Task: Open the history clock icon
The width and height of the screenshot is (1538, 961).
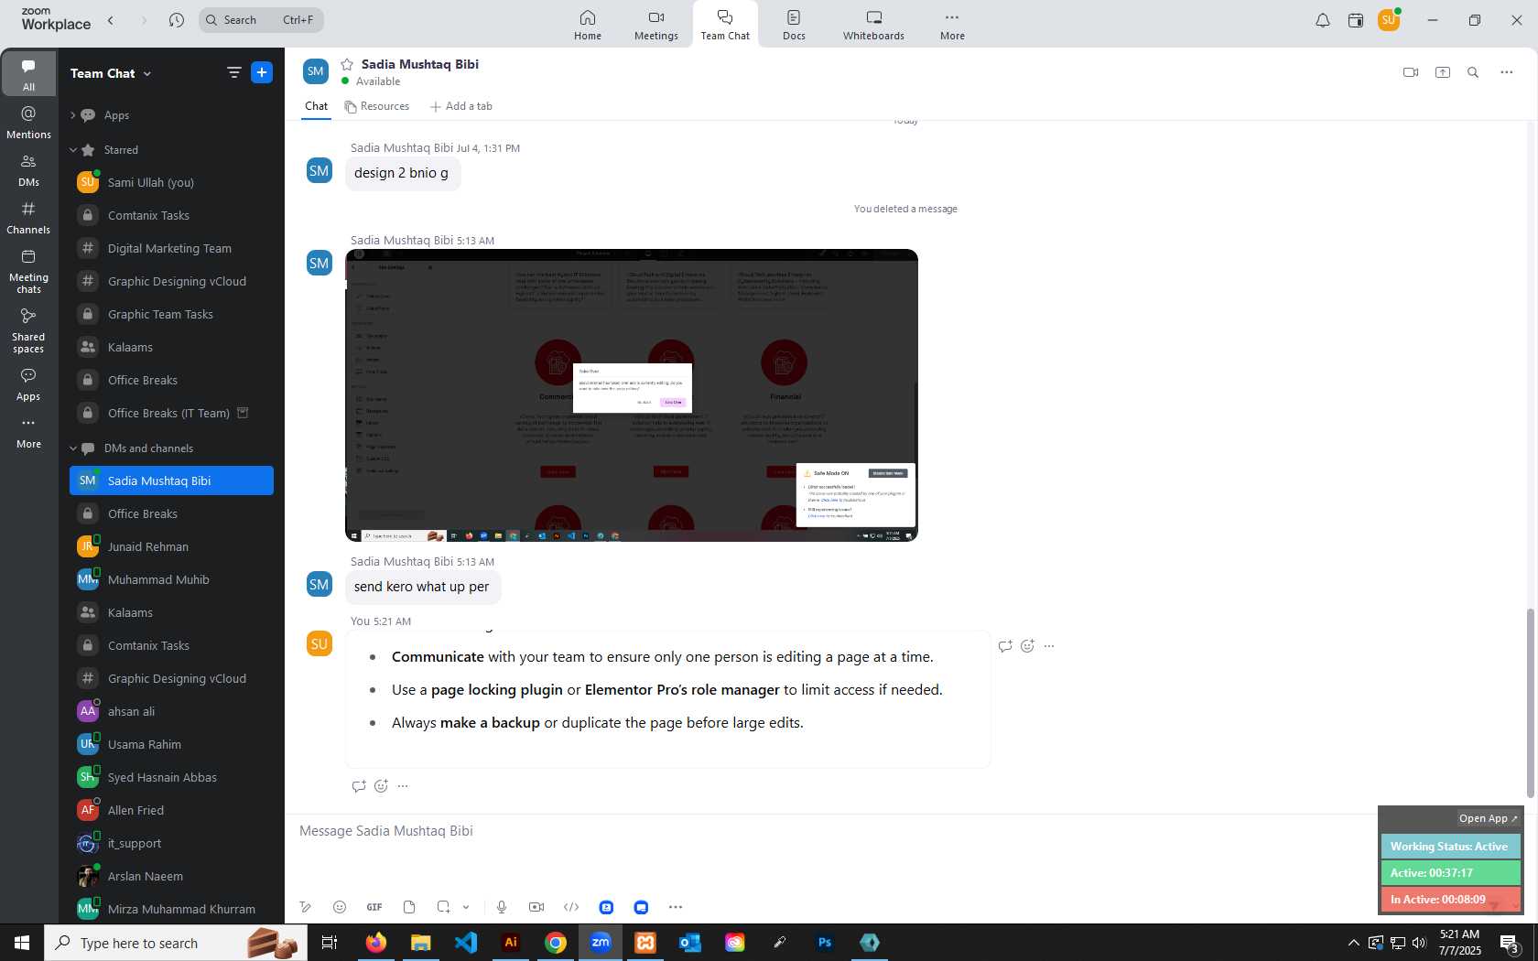Action: click(x=177, y=19)
